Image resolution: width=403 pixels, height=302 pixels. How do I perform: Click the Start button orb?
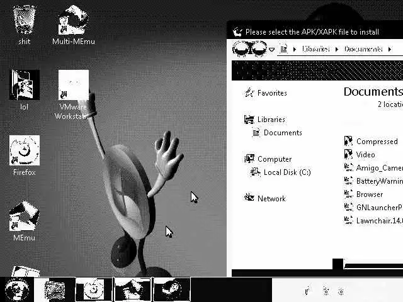click(x=17, y=289)
